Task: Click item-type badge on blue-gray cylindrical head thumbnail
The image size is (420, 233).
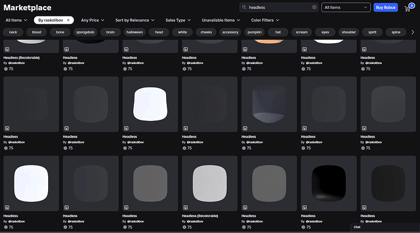Action: tap(245, 128)
